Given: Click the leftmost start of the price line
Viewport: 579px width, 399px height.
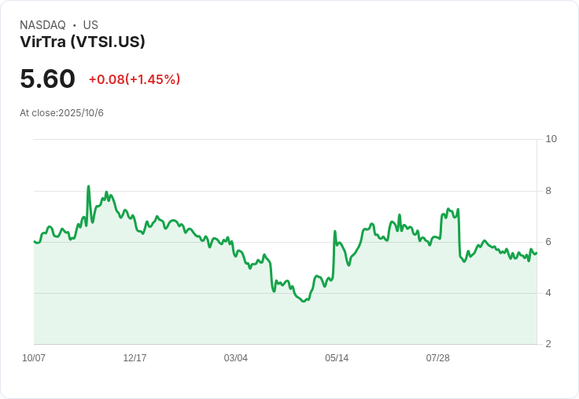Looking at the screenshot, I should (x=35, y=241).
